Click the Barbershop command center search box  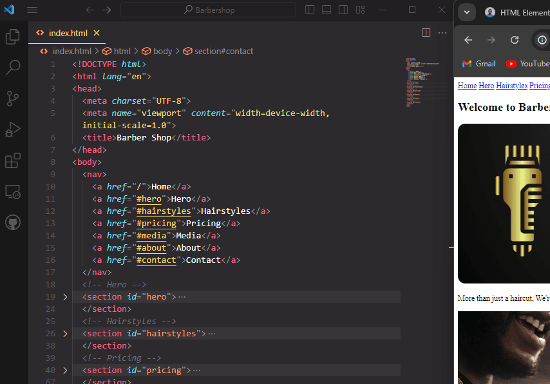(x=208, y=10)
